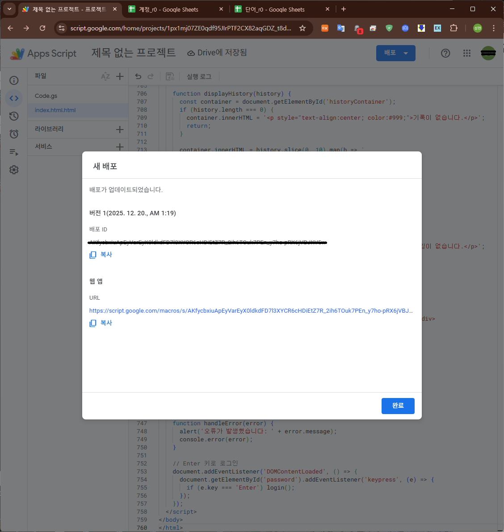Add a new file with plus icon
The height and width of the screenshot is (532, 504).
[x=120, y=76]
